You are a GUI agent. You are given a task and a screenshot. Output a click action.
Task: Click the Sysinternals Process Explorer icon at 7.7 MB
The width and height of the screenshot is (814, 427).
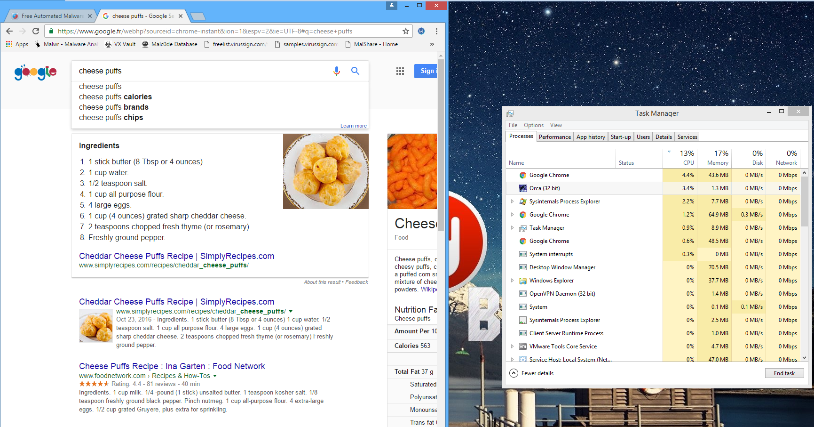point(523,201)
